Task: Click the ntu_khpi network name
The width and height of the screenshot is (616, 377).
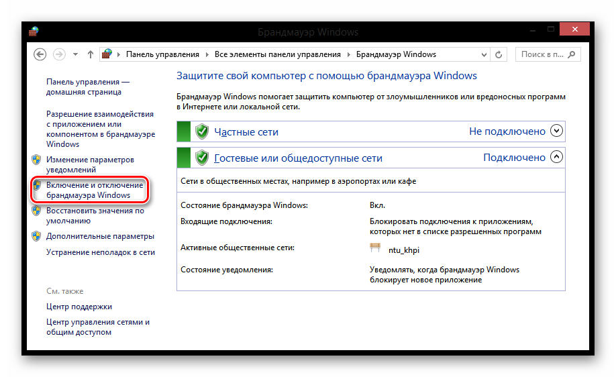Action: click(x=404, y=250)
